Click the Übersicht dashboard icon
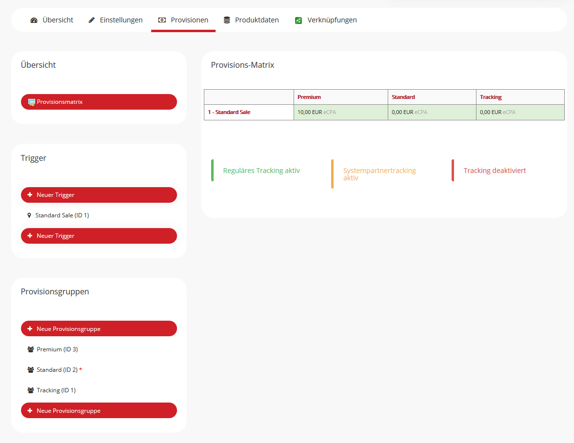Image resolution: width=574 pixels, height=443 pixels. pyautogui.click(x=34, y=20)
